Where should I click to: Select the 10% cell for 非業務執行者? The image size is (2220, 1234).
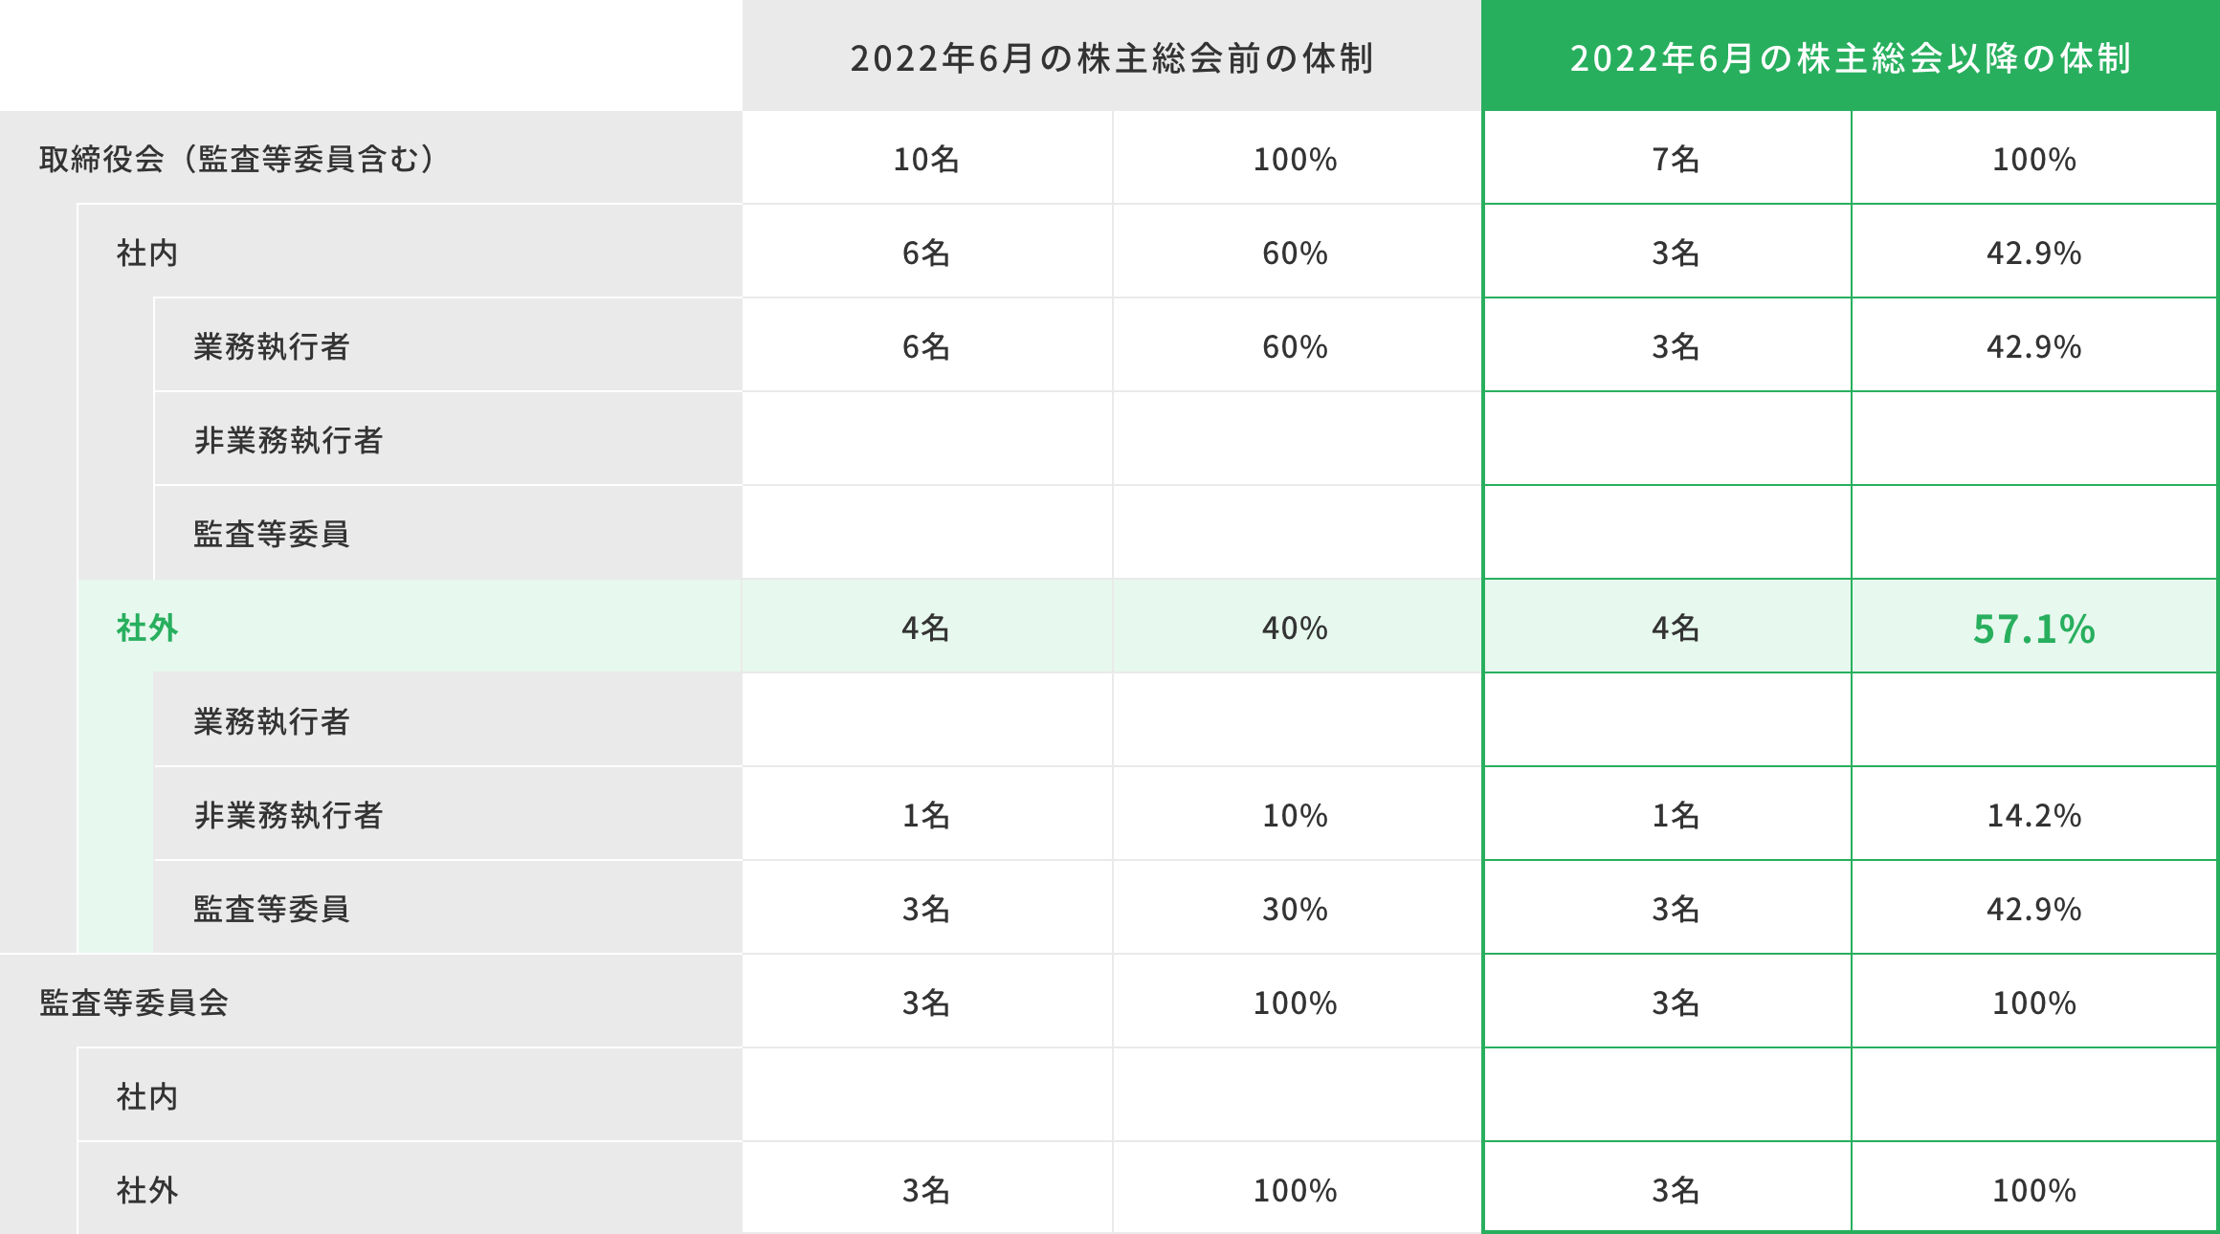point(1295,815)
